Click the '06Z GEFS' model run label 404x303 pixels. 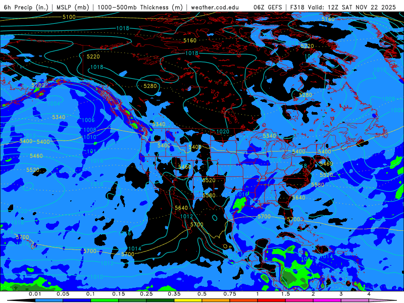pos(268,7)
